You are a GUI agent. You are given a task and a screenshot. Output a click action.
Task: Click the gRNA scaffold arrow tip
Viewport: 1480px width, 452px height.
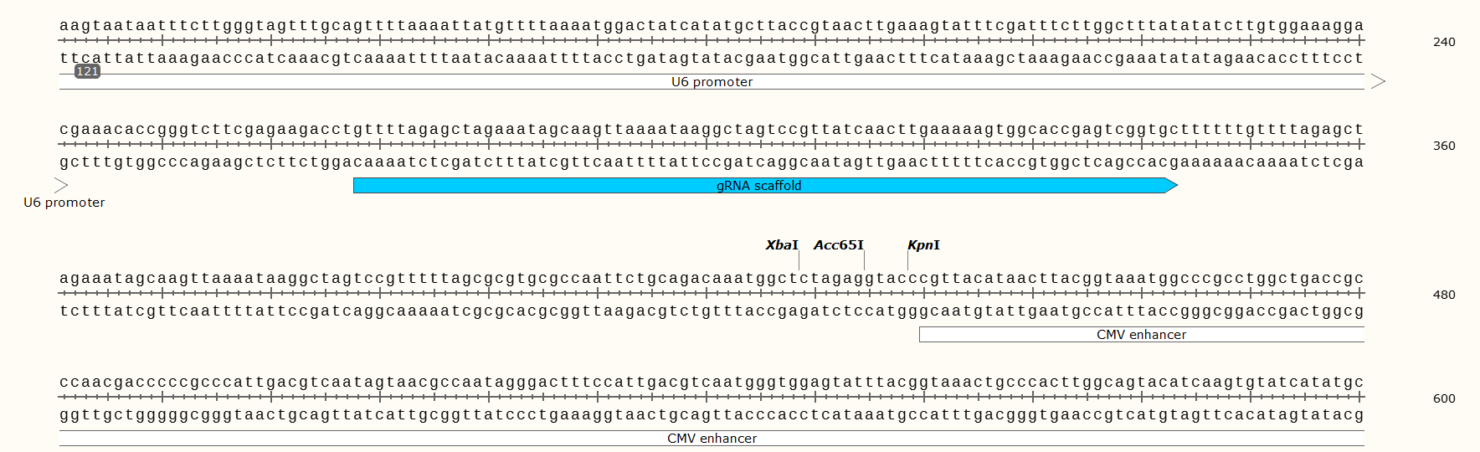(x=1172, y=186)
